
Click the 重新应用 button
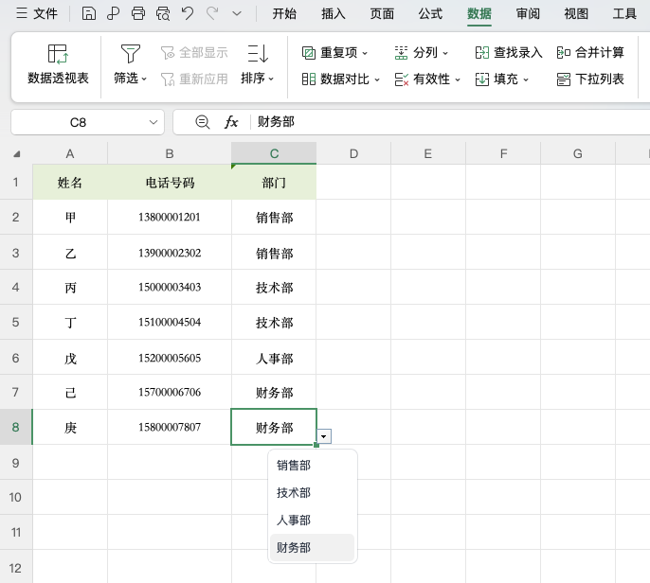194,79
